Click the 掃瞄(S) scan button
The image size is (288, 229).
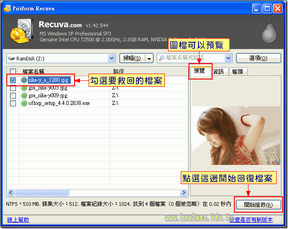132,58
